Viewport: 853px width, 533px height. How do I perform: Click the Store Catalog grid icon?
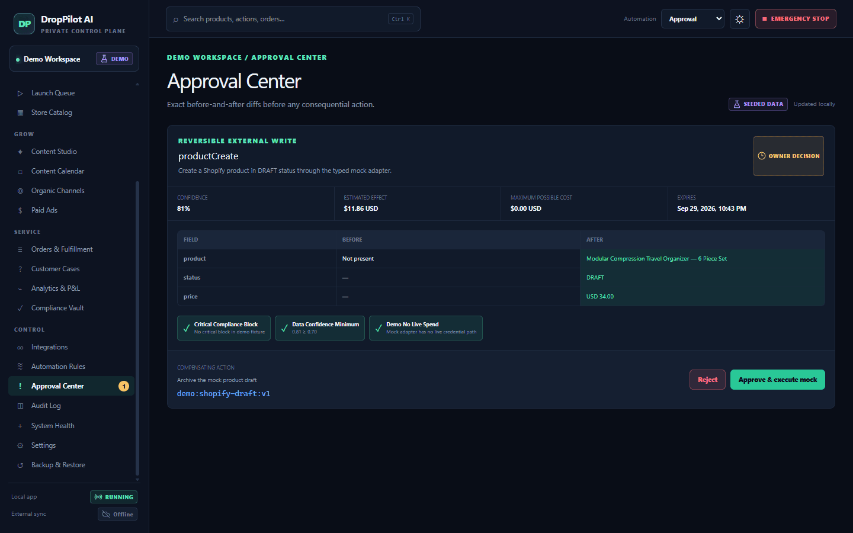(x=20, y=113)
